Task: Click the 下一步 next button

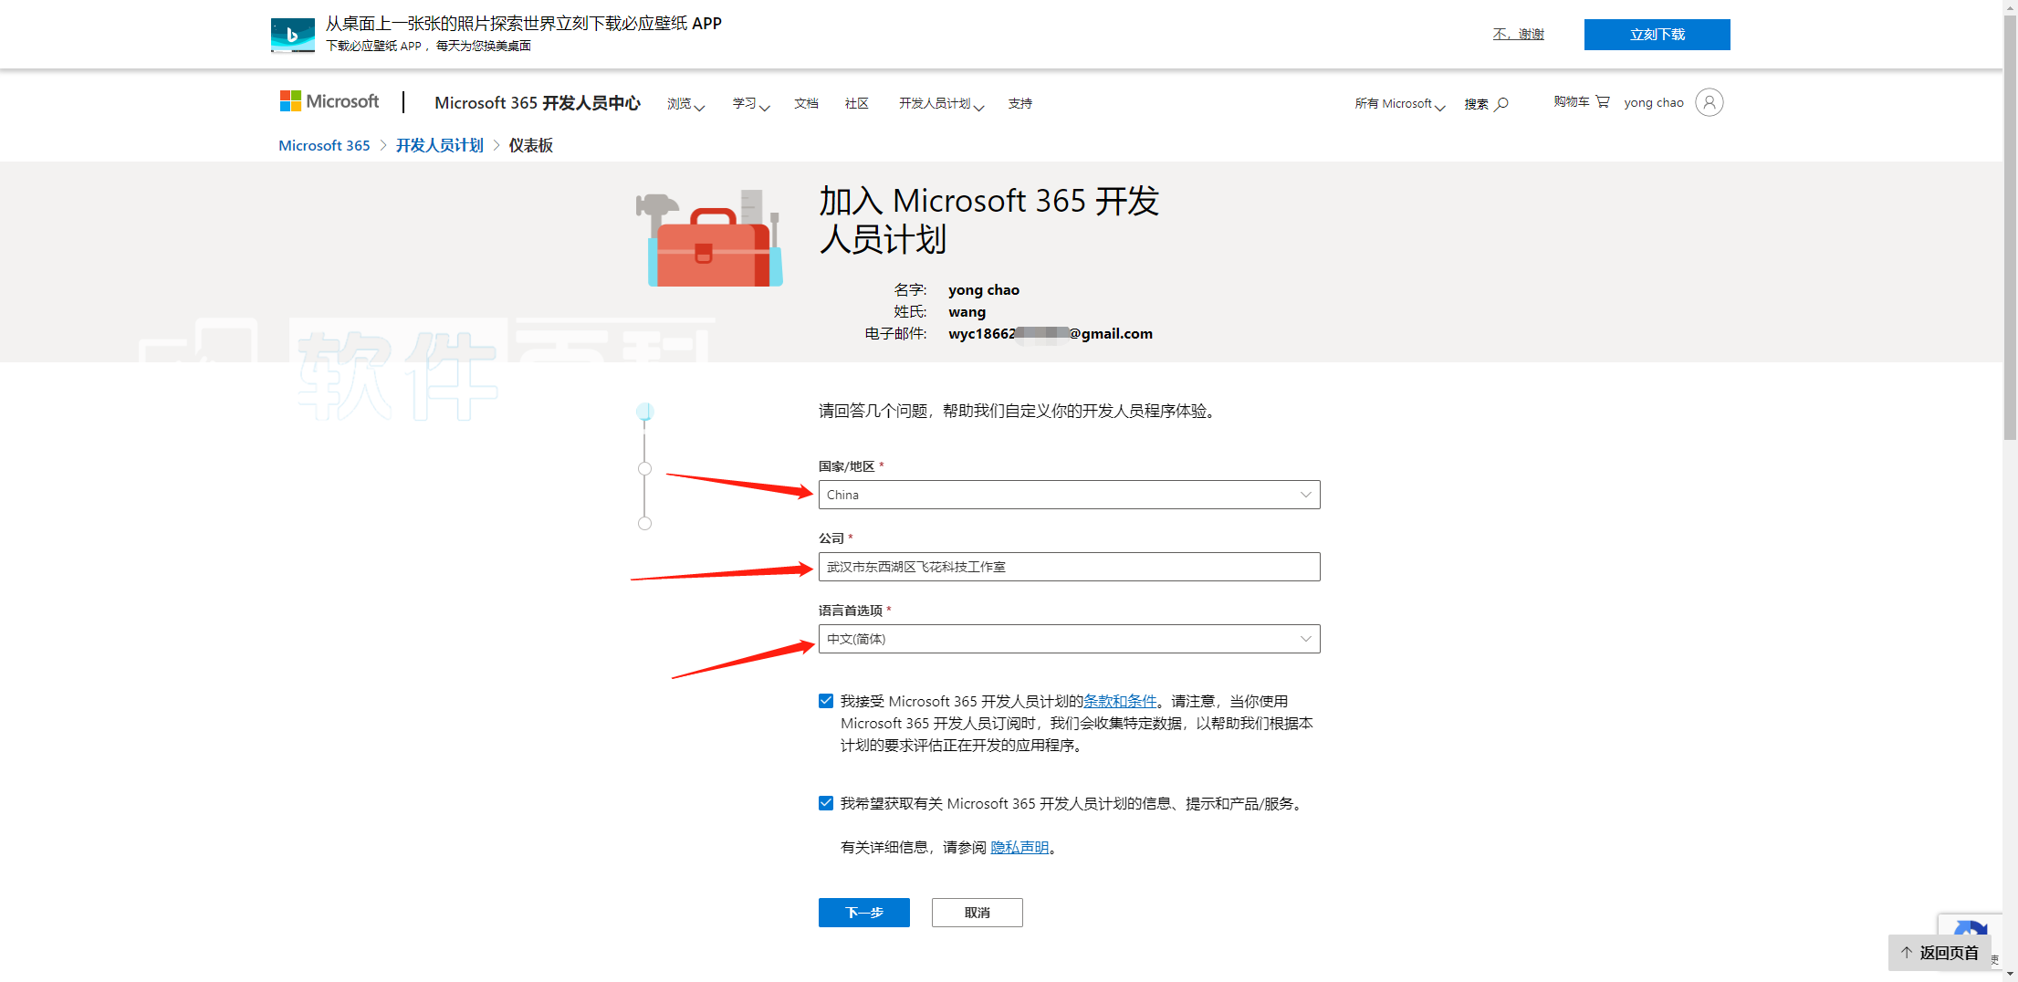Action: (x=863, y=913)
